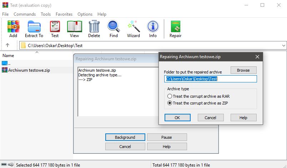Click 'Total 644 177 180 bytes' status text

(x=181, y=165)
